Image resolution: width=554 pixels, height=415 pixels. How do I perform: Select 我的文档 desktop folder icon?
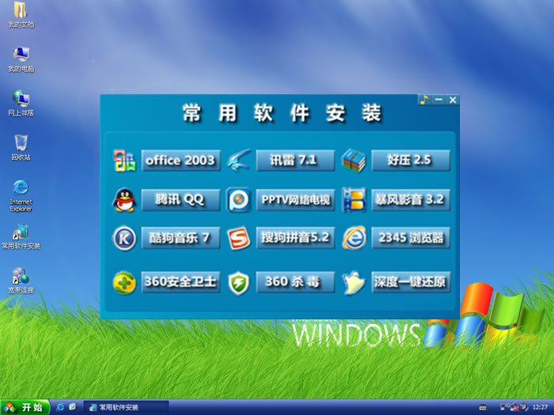click(21, 15)
